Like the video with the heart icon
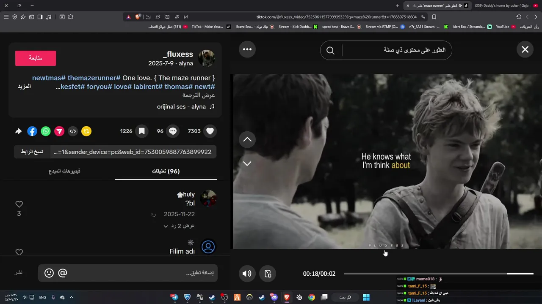Screen dimensions: 542x304 (x=210, y=131)
